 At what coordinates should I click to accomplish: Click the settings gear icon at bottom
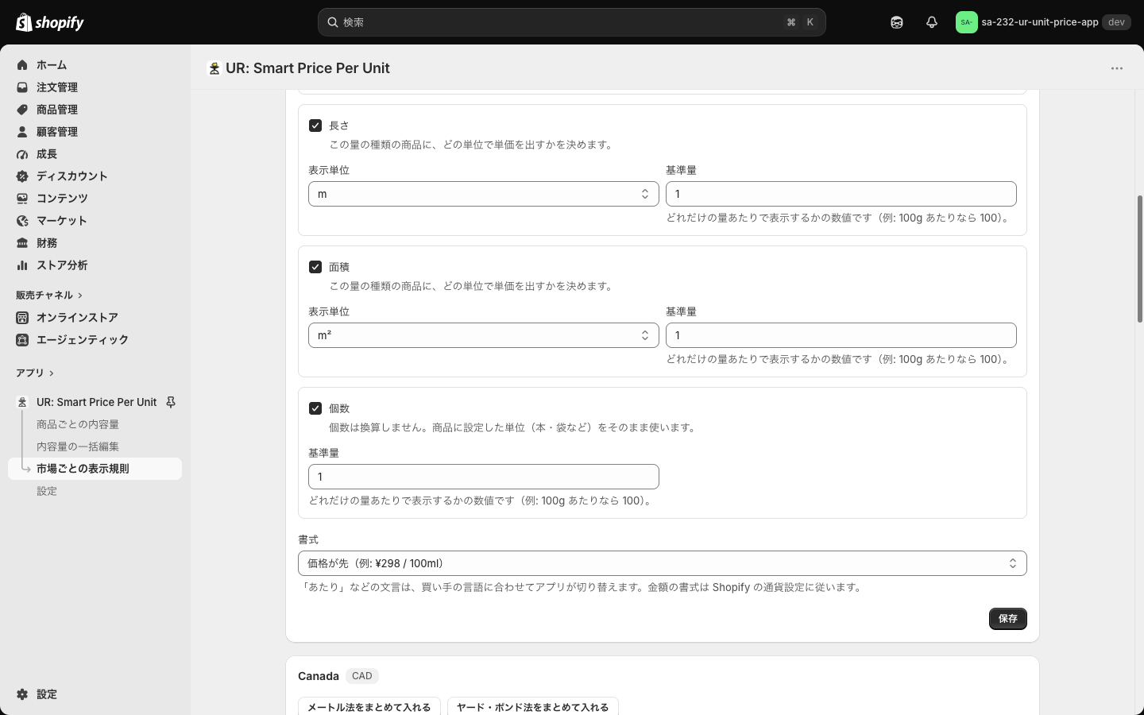[x=22, y=694]
